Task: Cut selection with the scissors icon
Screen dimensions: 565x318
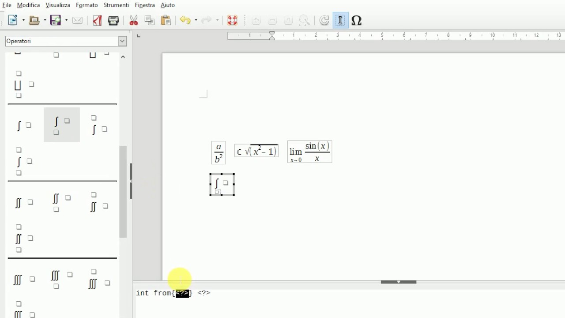Action: click(134, 20)
